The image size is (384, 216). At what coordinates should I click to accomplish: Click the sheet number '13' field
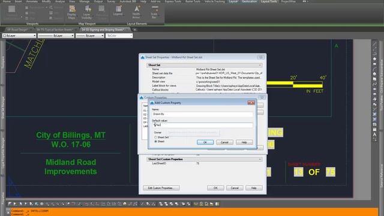click(298, 172)
